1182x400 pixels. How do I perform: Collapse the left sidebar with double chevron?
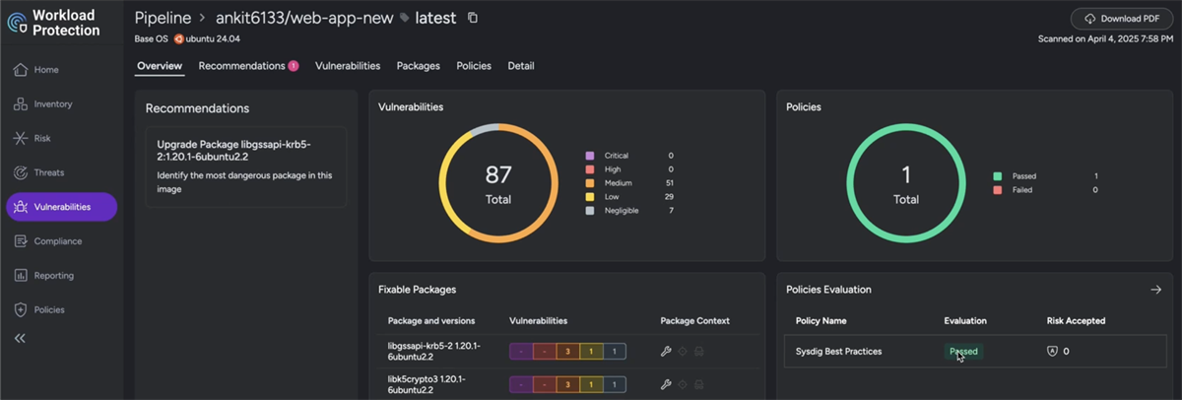[x=20, y=338]
